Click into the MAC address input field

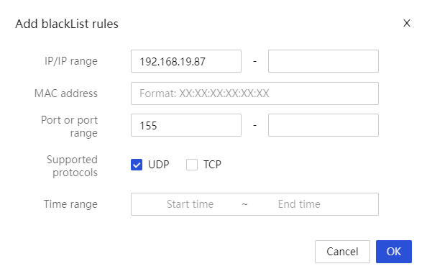254,93
